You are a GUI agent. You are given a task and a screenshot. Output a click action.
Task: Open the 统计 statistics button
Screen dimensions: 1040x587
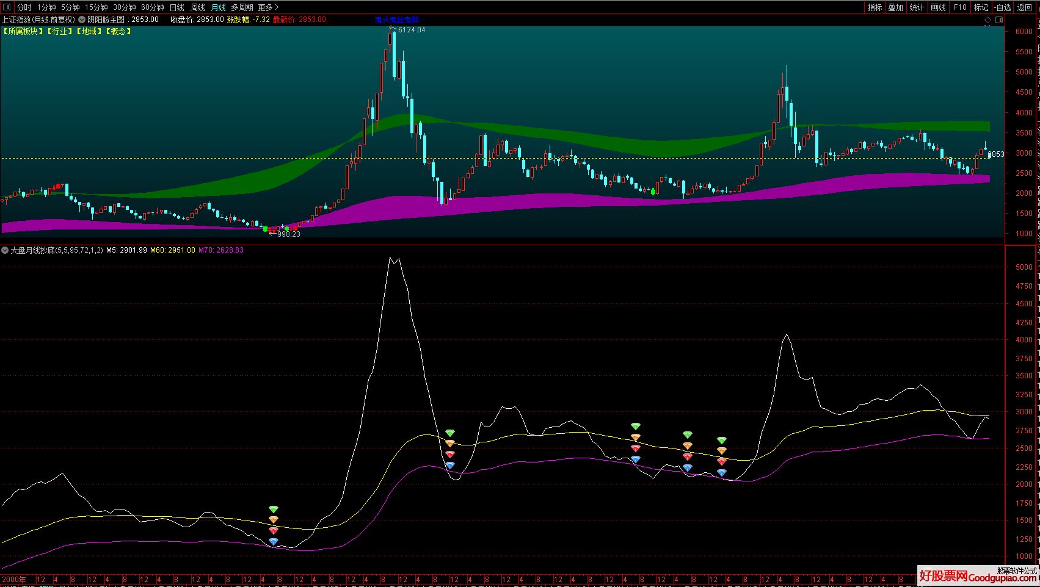click(x=917, y=7)
